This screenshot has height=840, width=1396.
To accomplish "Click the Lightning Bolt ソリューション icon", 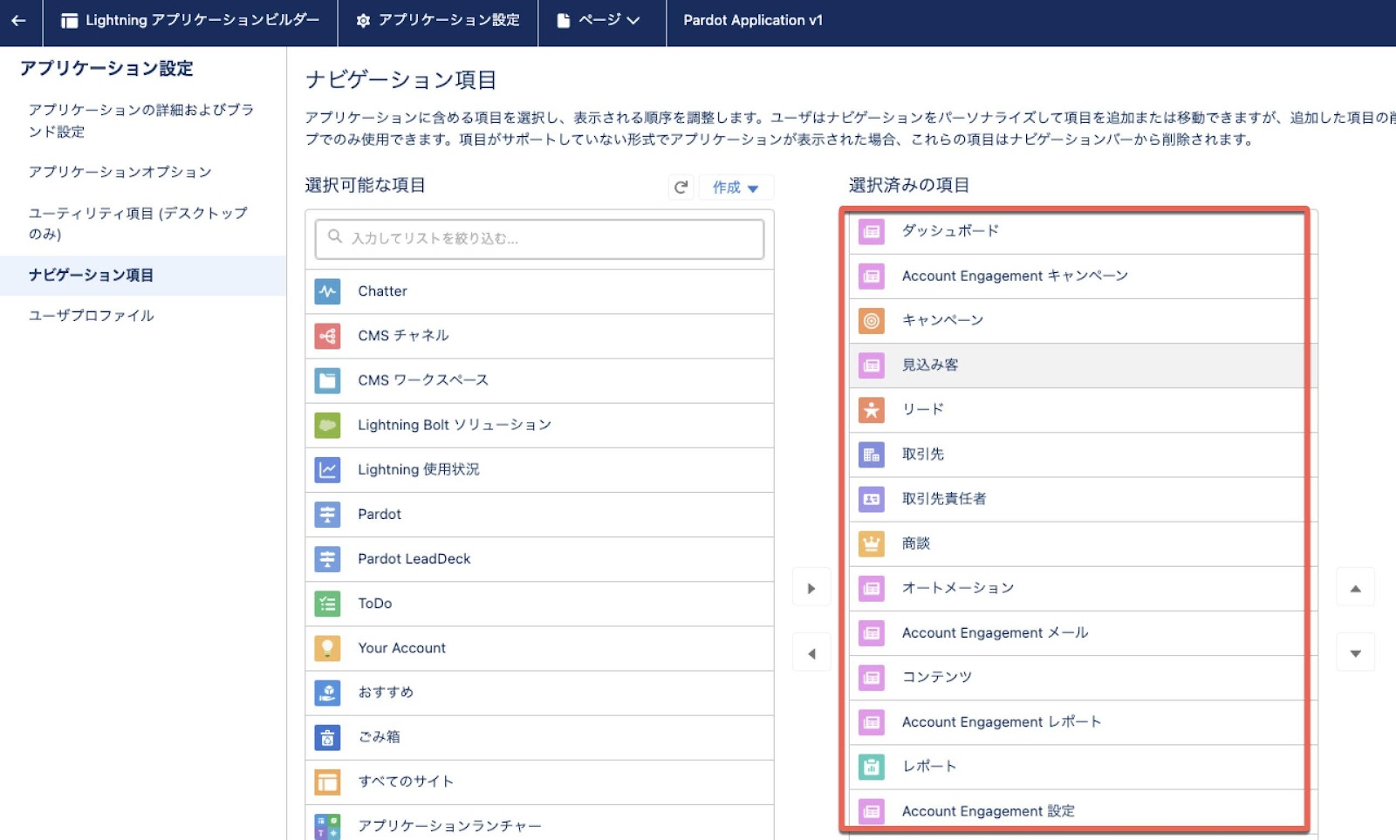I will point(327,425).
